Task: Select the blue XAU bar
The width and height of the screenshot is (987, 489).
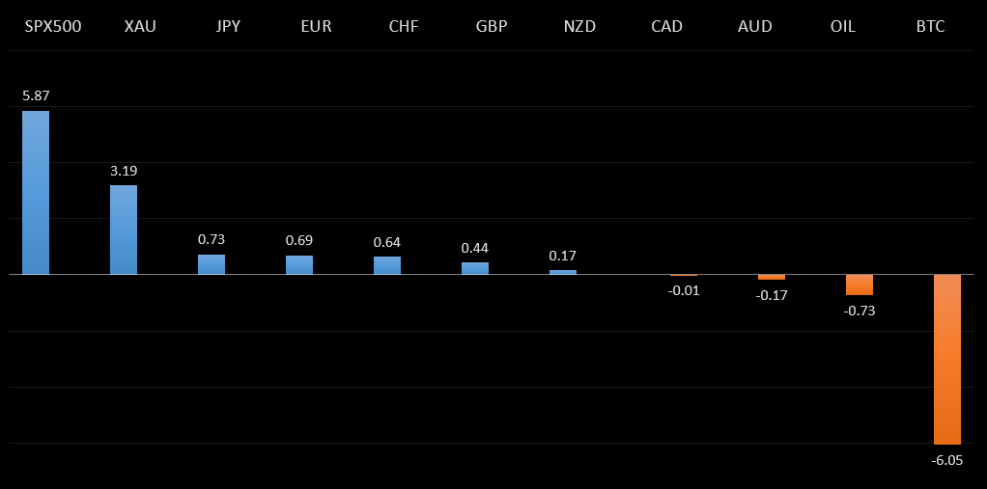Action: pyautogui.click(x=124, y=230)
